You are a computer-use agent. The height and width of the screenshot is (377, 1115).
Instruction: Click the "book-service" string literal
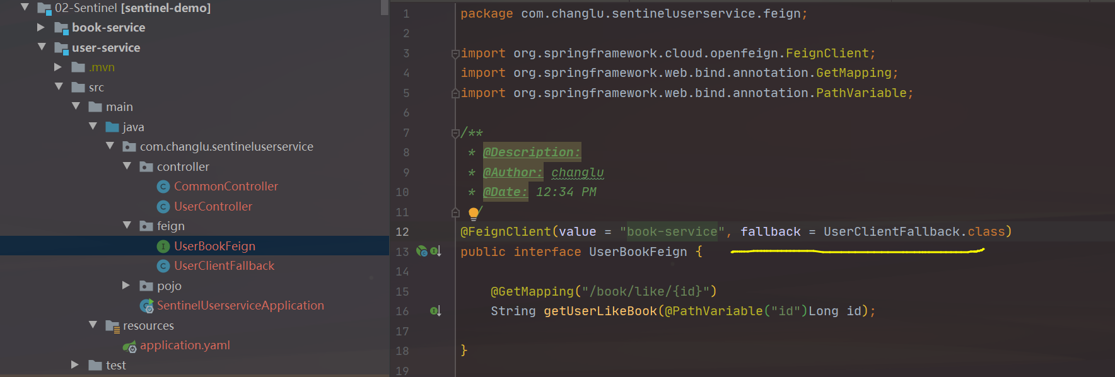(672, 231)
